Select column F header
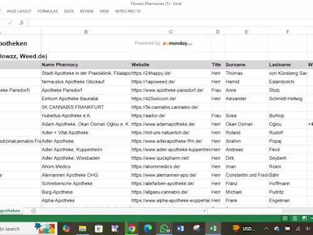Image resolution: width=313 pixels, height=235 pixels. coord(287,32)
